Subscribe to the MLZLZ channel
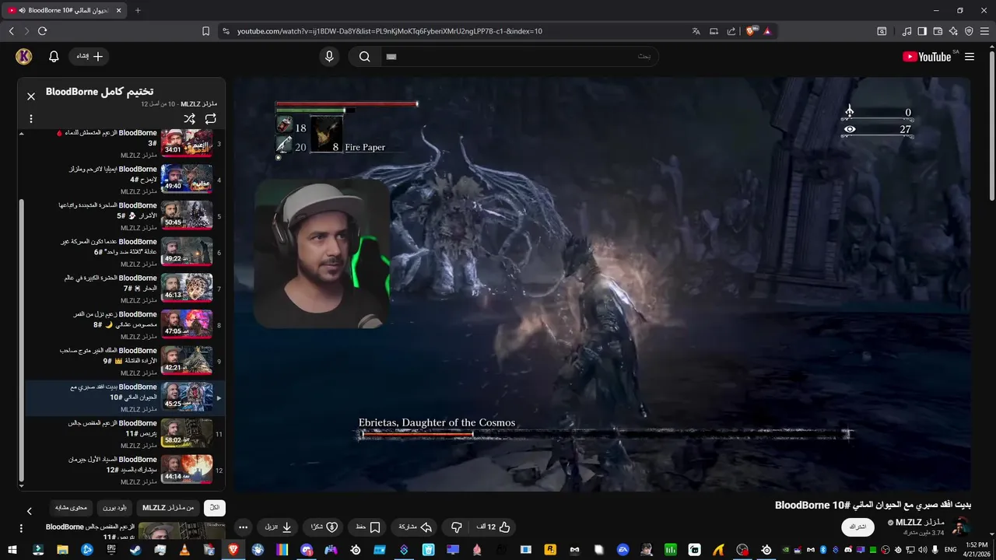This screenshot has height=560, width=996. [x=857, y=527]
